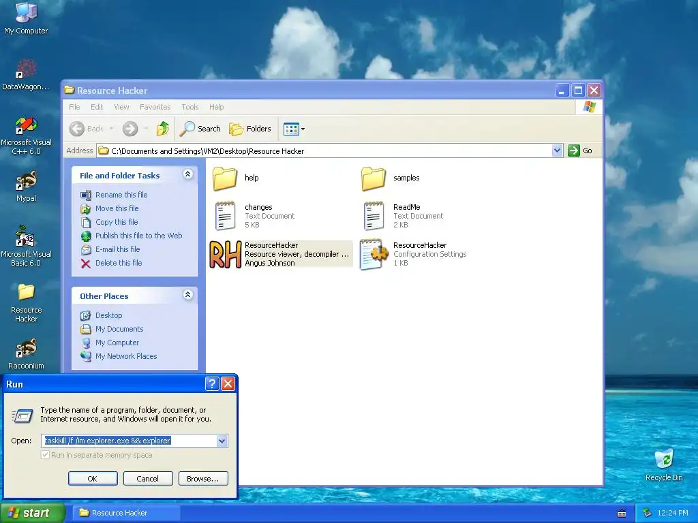
Task: Click the Run dialog Open text field
Action: pos(129,441)
